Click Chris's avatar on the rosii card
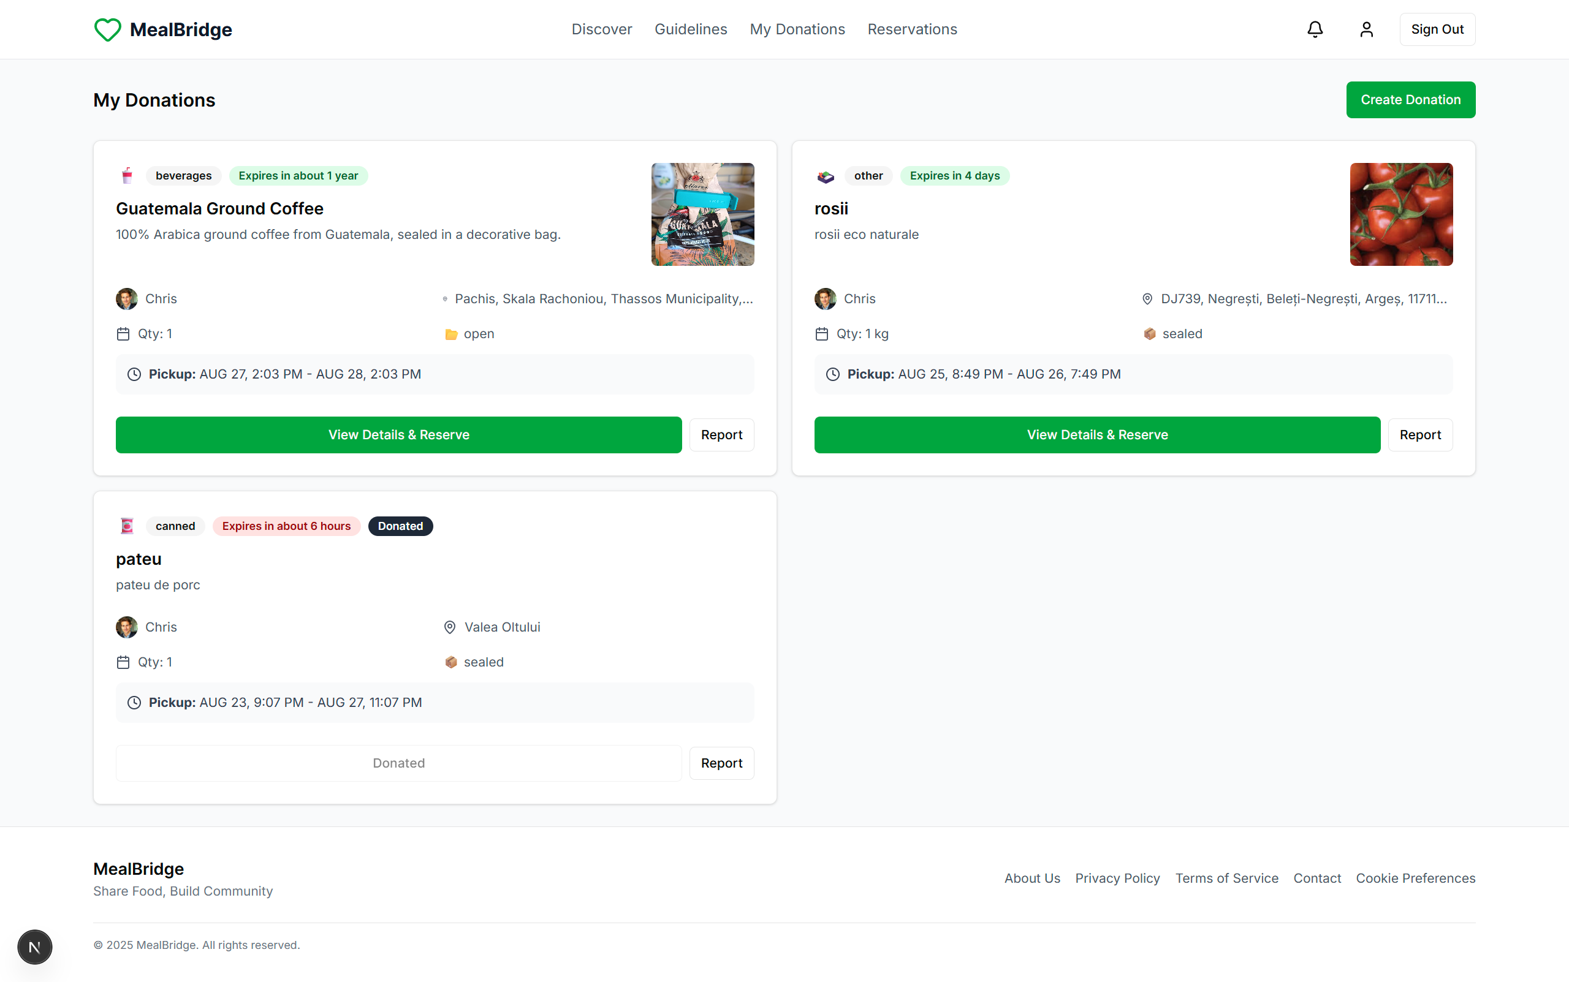This screenshot has height=982, width=1569. click(825, 299)
